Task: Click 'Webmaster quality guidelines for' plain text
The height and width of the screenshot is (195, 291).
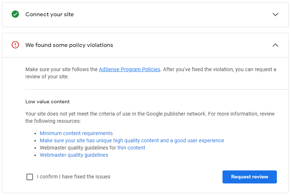Action: 78,148
